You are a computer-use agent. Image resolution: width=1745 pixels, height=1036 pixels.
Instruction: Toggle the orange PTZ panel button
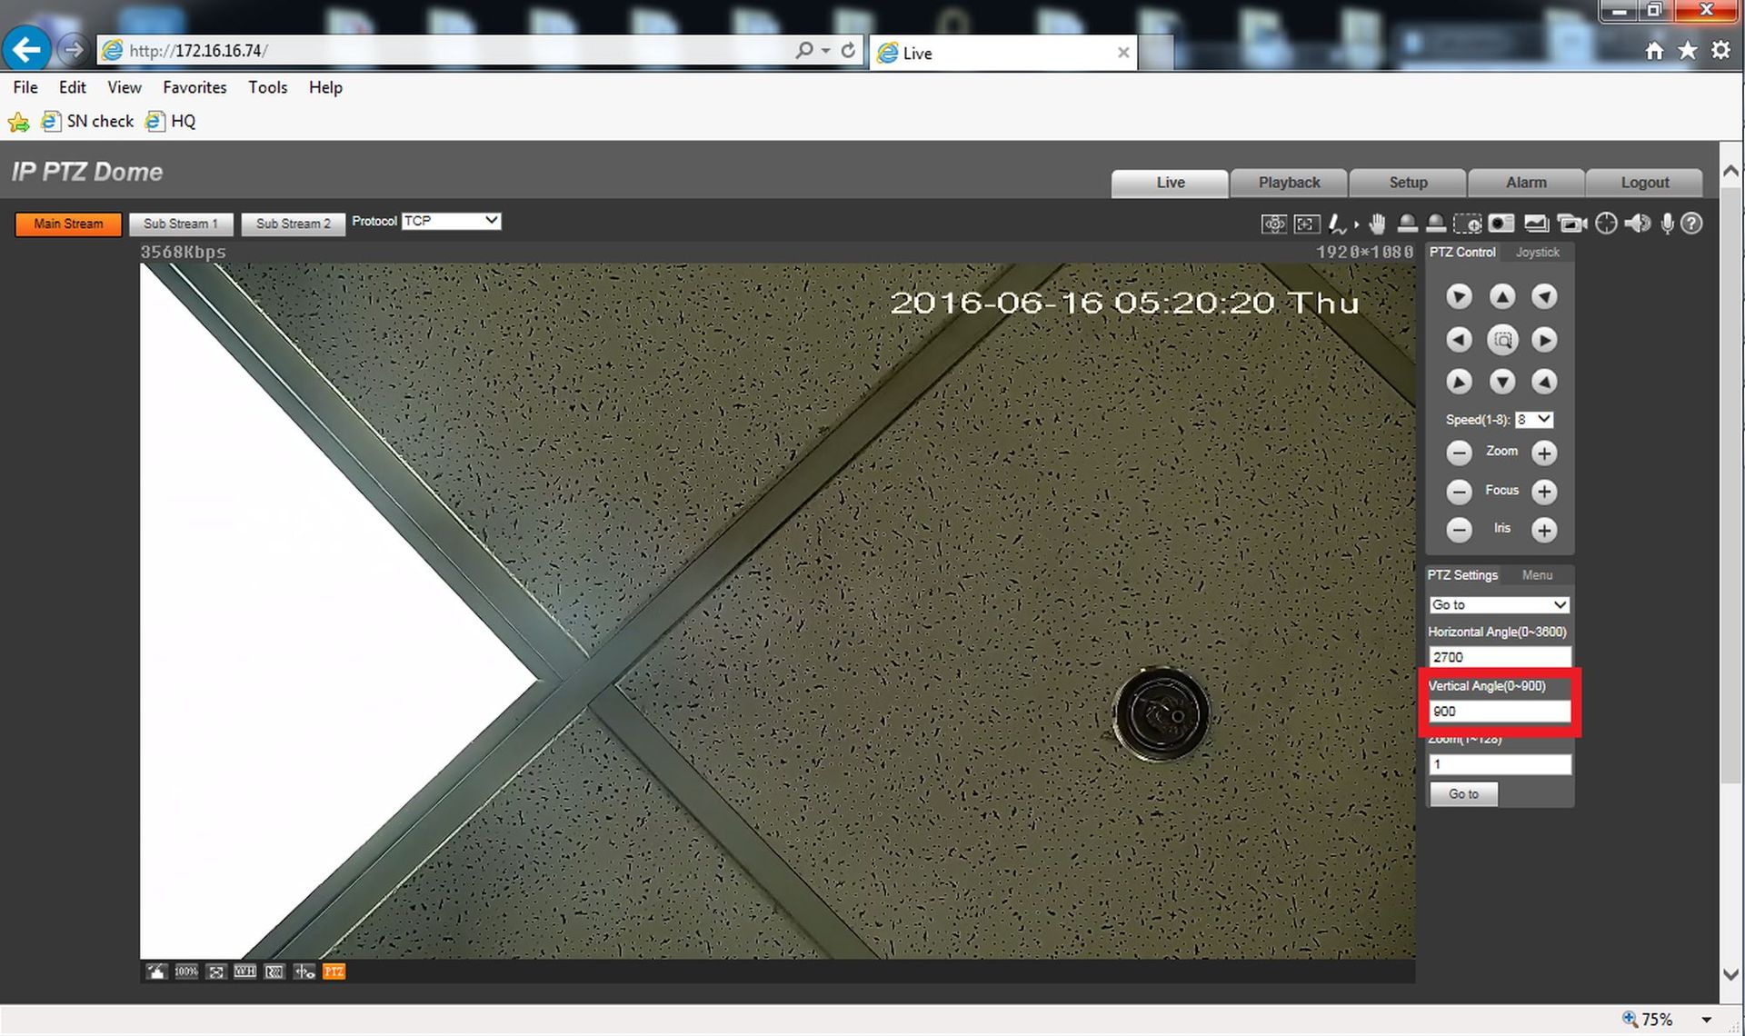point(334,971)
